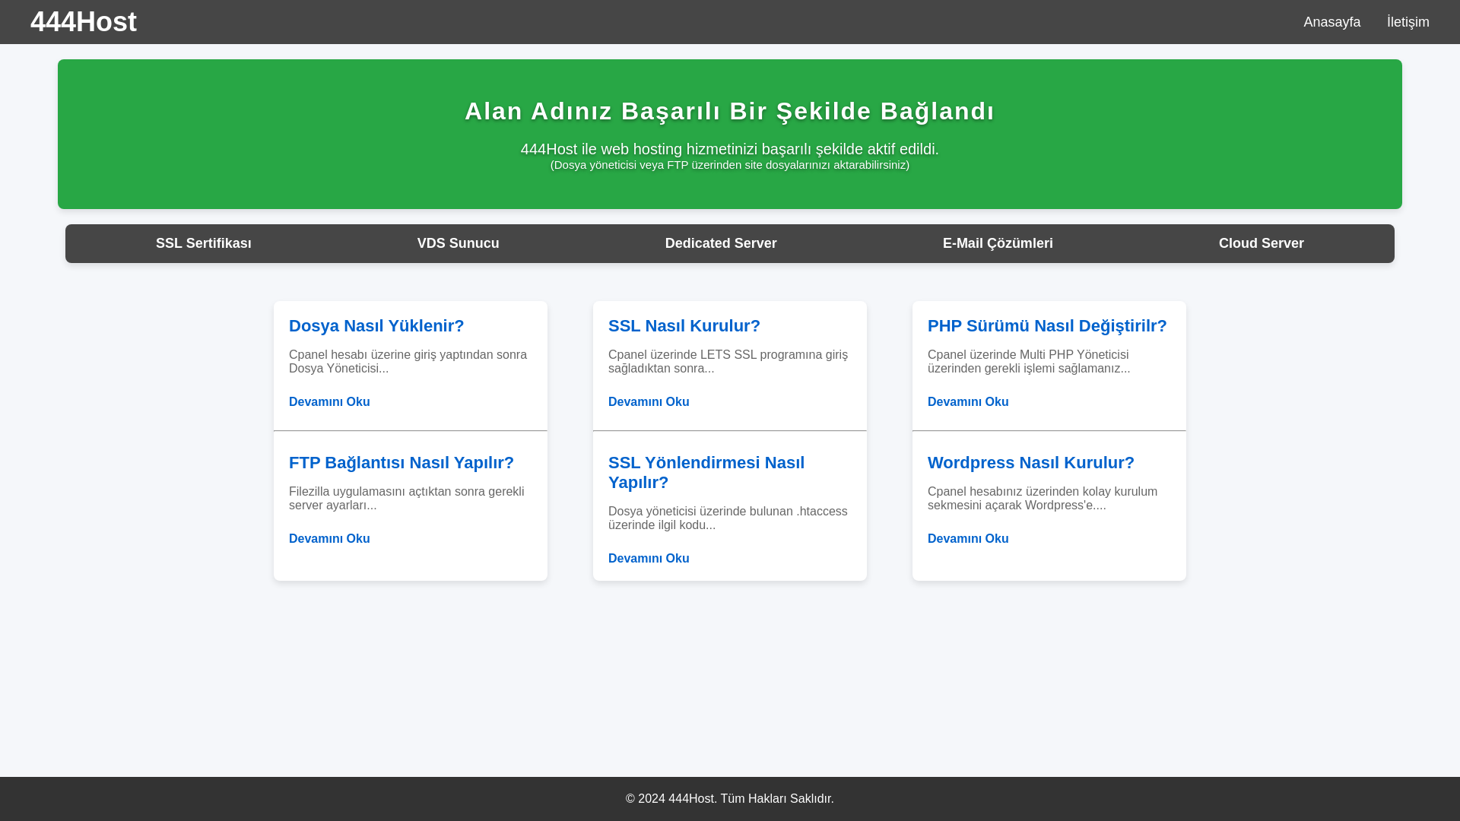This screenshot has height=821, width=1460.
Task: Click Devamını Oku under FTP Bağlantısı article
Action: (x=329, y=538)
